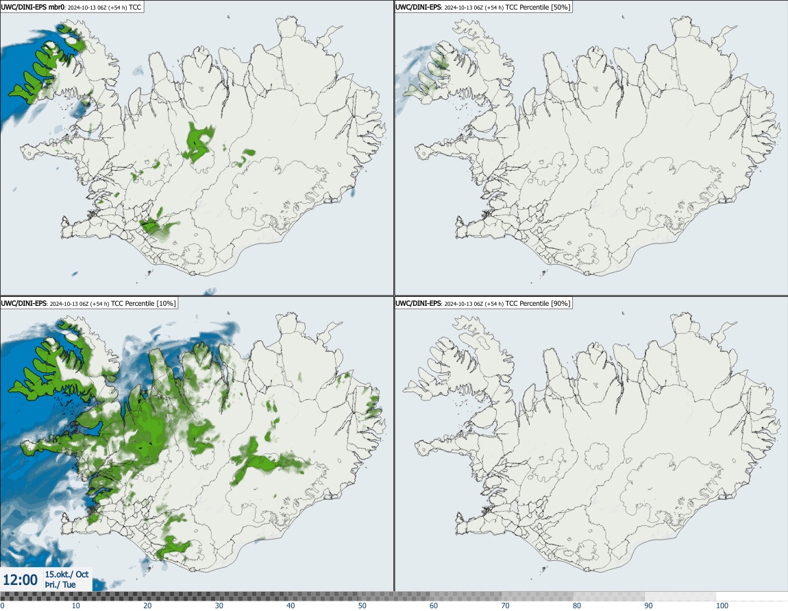Select the mbr0 TCC map, top-left panel
This screenshot has width=788, height=611.
tap(197, 148)
